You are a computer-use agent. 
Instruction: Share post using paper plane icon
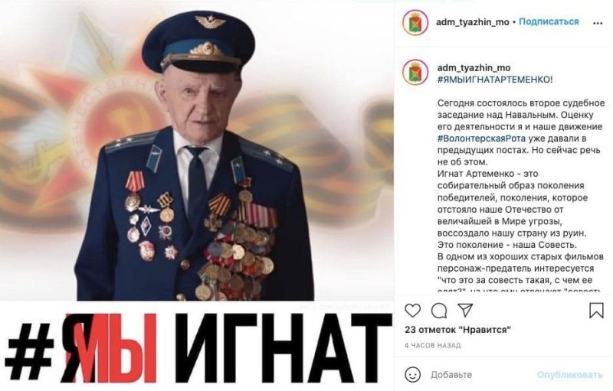click(x=465, y=310)
